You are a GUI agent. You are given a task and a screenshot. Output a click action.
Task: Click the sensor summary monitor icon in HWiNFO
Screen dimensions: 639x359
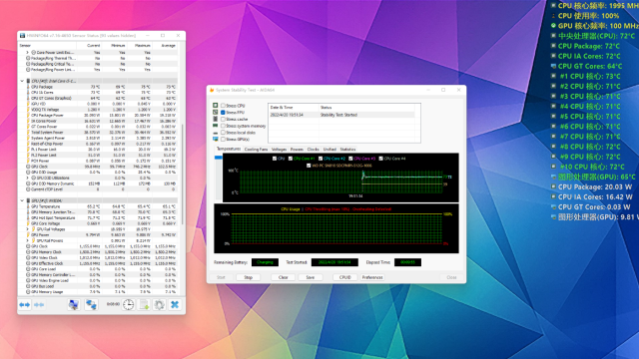73,304
